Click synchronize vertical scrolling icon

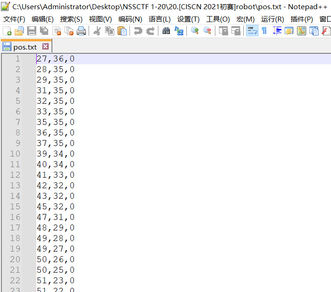tap(223, 31)
